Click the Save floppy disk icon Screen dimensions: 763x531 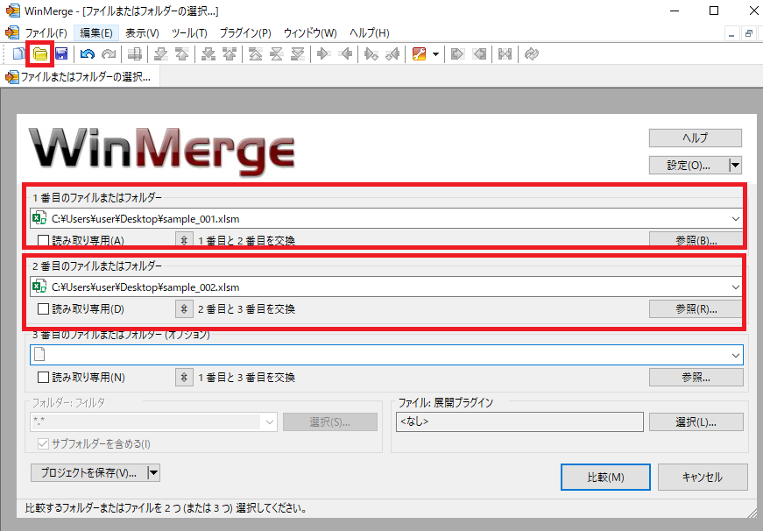(61, 53)
